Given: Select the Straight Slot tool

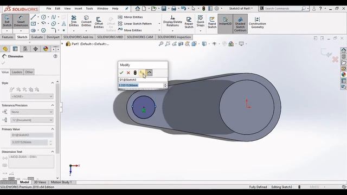Looking at the screenshot, I should 34,30.
